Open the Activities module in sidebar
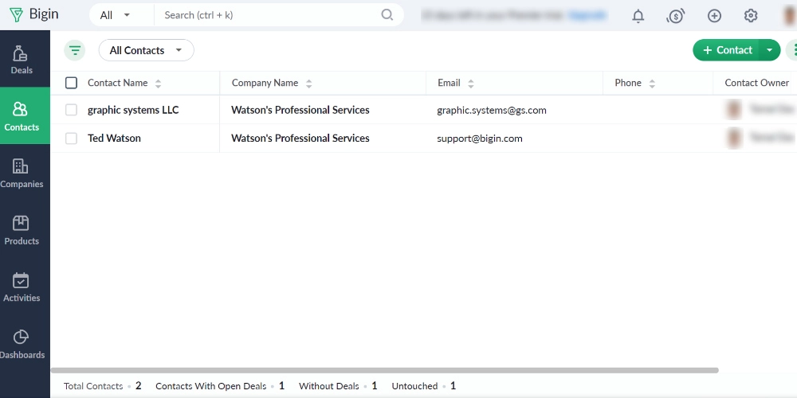Screen dimensions: 797x398 [22, 287]
